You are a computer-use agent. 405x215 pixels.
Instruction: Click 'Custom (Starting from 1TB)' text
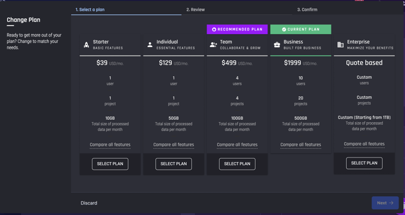[364, 117]
